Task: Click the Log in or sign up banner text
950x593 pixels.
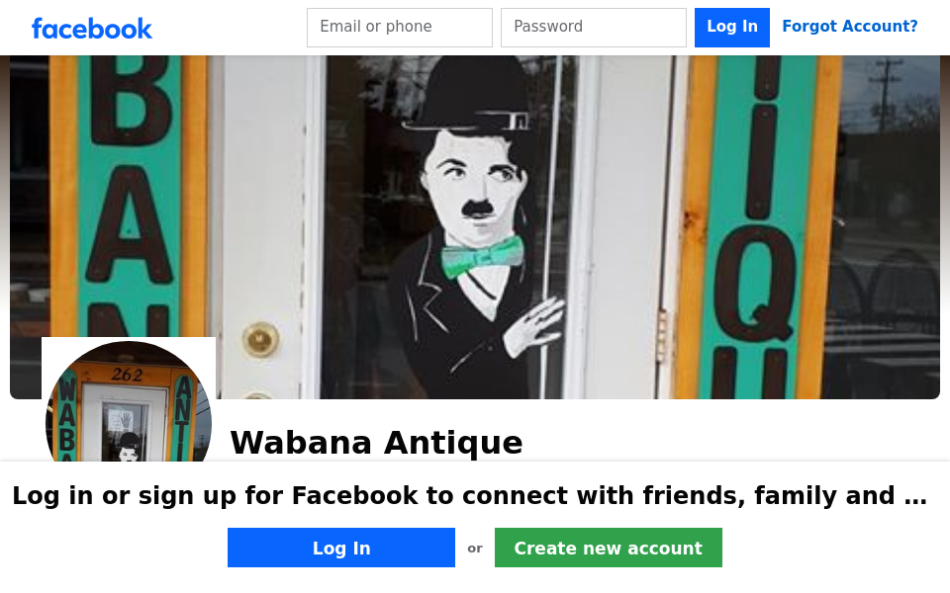Action: pos(469,495)
